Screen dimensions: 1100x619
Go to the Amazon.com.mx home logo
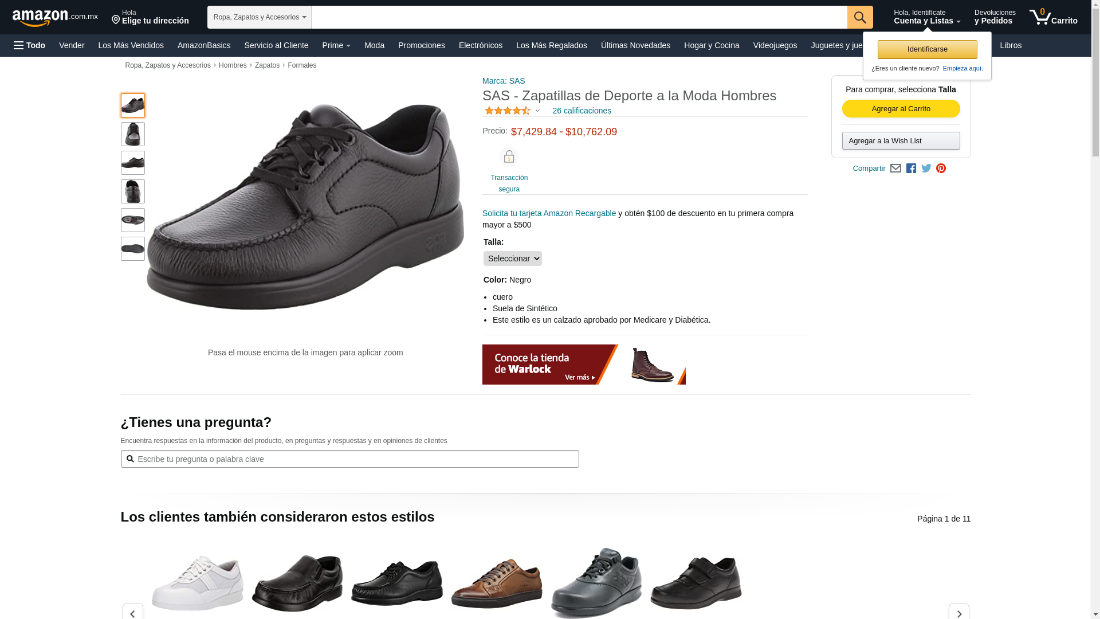point(55,18)
